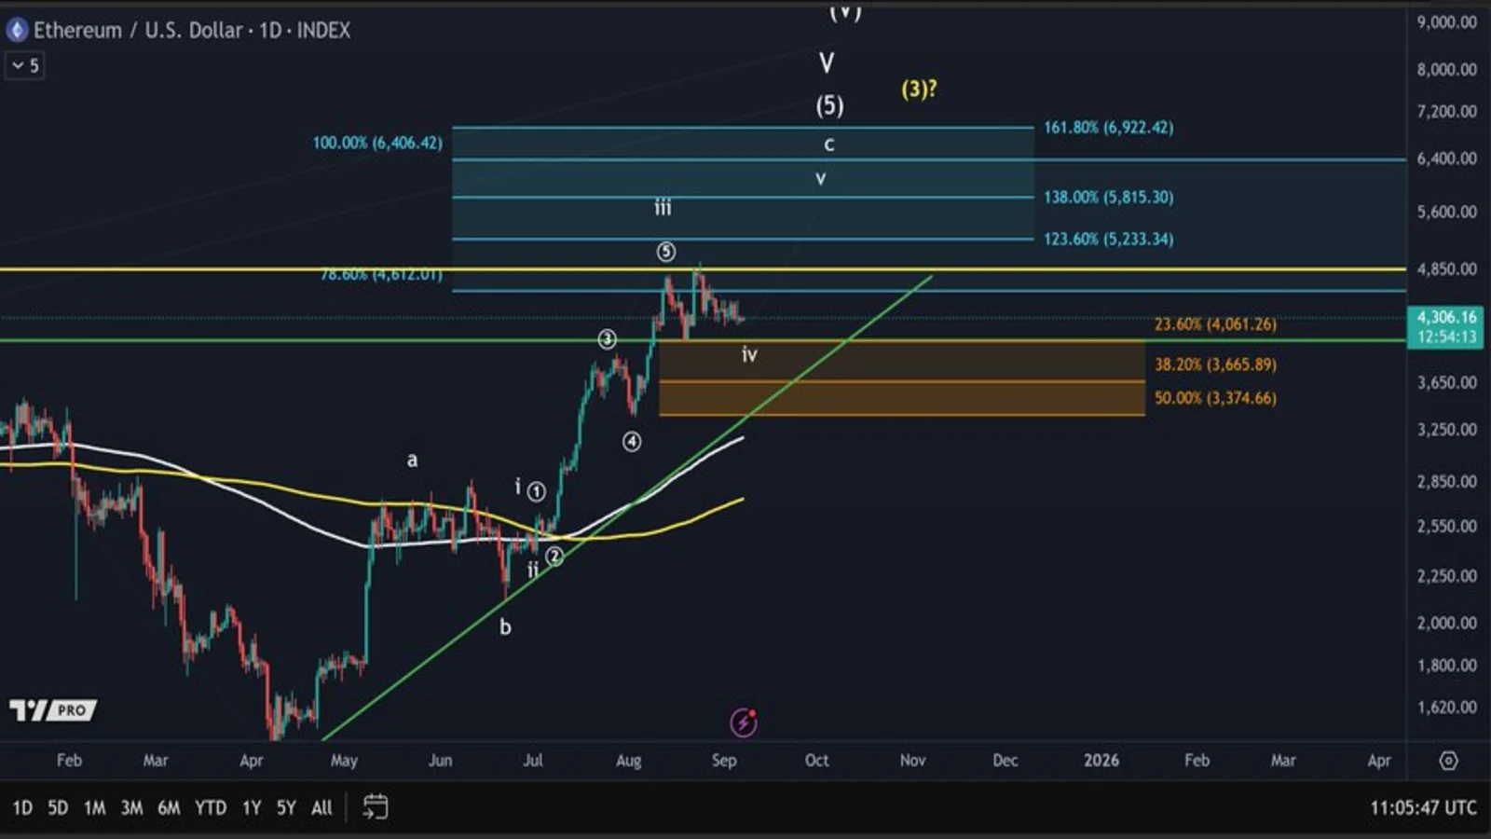Screen dimensions: 1491x839
Task: Click the 2026 label on time axis
Action: click(x=1101, y=760)
